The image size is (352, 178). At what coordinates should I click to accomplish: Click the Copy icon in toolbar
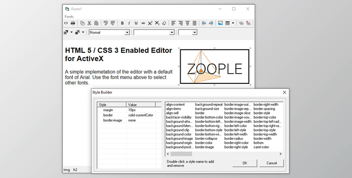pyautogui.click(x=83, y=23)
